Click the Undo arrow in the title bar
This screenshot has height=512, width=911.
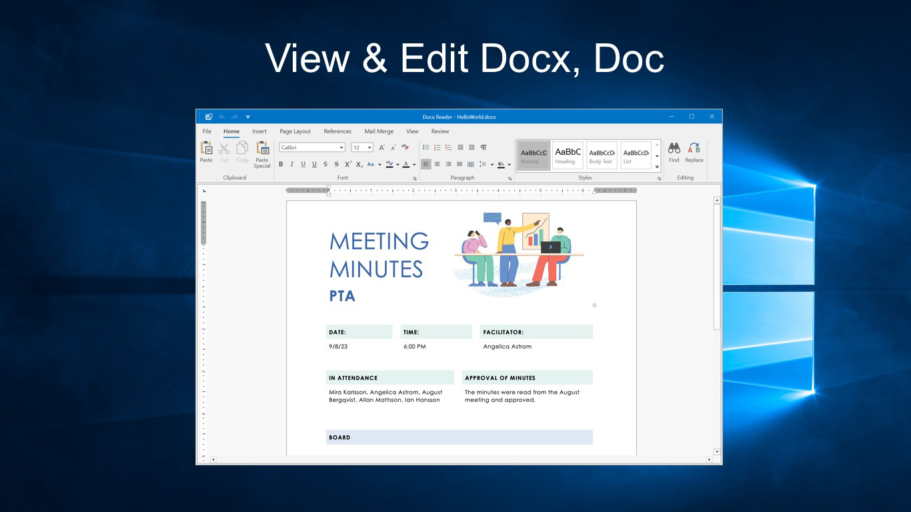click(222, 117)
